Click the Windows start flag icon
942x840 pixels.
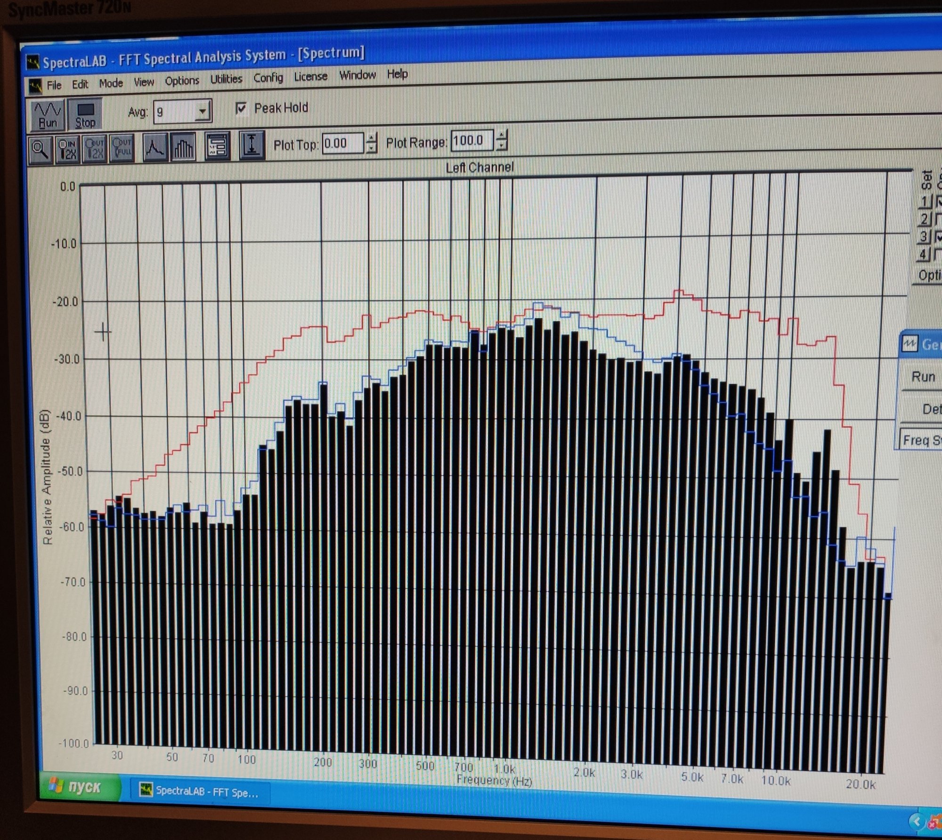pyautogui.click(x=56, y=785)
